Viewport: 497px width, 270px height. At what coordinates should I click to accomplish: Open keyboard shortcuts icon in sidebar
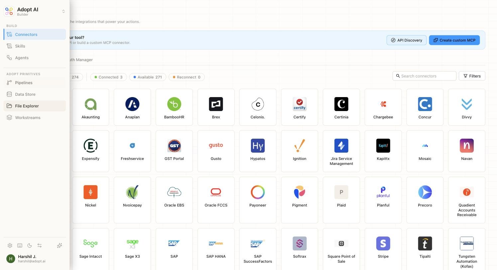point(20,245)
